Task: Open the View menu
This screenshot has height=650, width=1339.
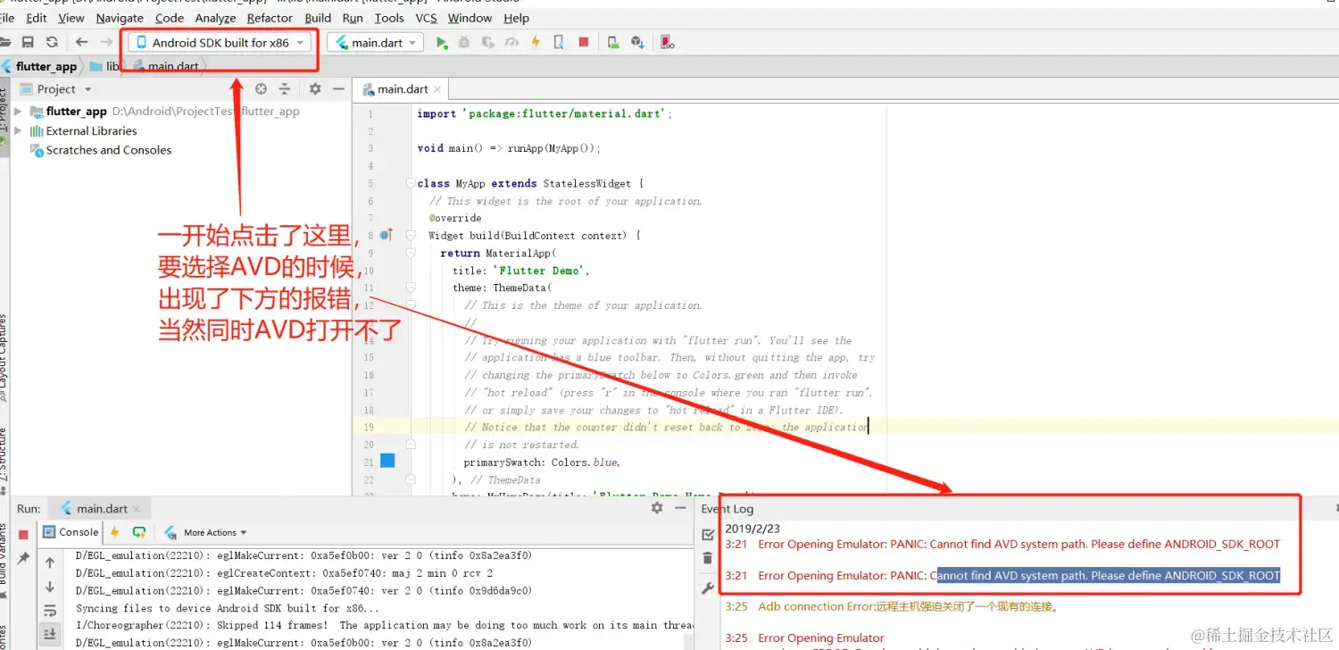Action: pos(71,18)
